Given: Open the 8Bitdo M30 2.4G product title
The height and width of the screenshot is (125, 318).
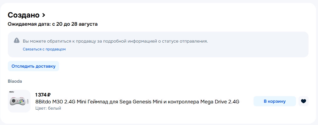Looking at the screenshot, I should pyautogui.click(x=137, y=102).
